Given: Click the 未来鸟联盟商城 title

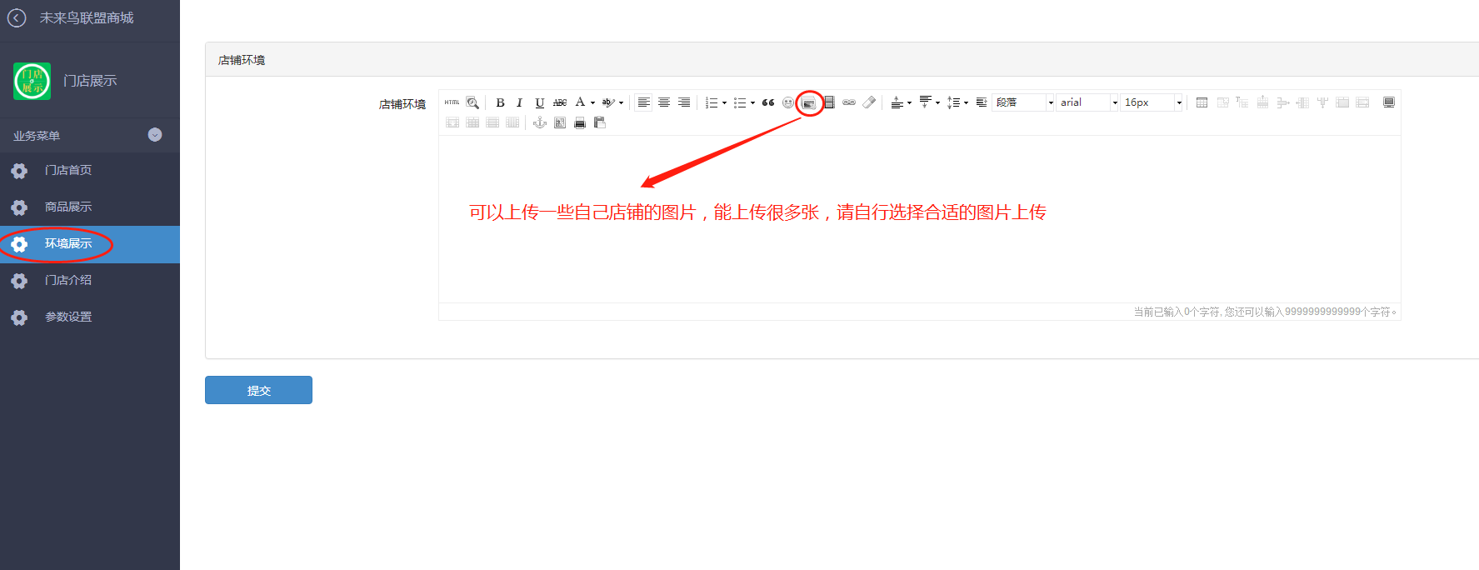Looking at the screenshot, I should pos(87,17).
